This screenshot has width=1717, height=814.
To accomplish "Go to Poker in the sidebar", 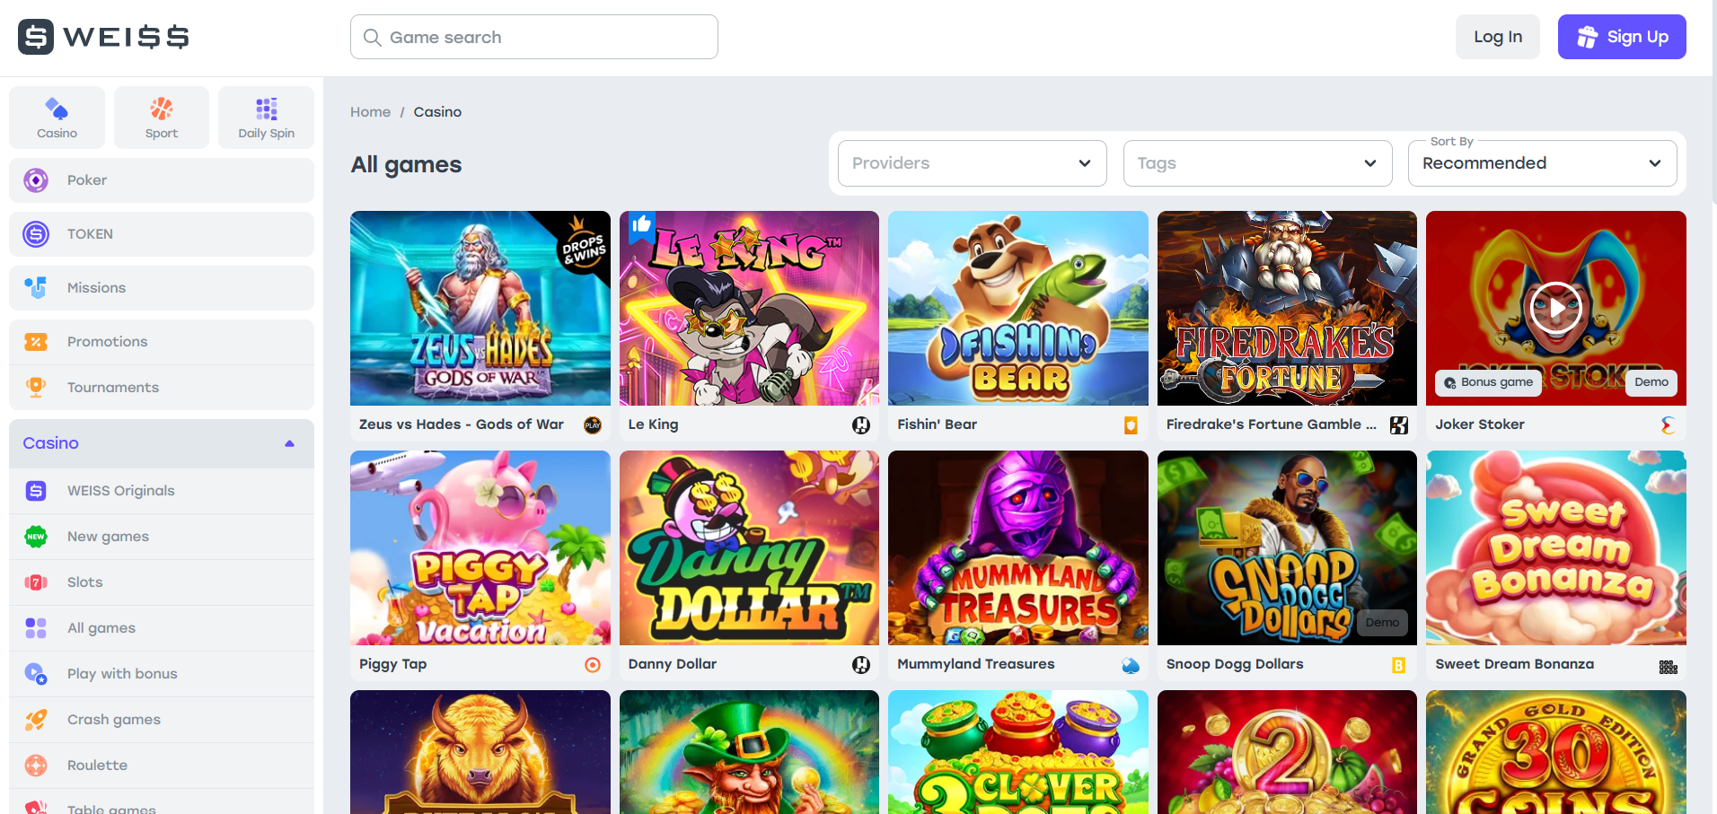I will click(x=87, y=180).
